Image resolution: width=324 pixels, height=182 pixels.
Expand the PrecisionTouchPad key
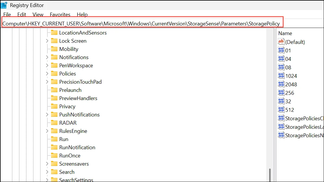[x=47, y=82]
